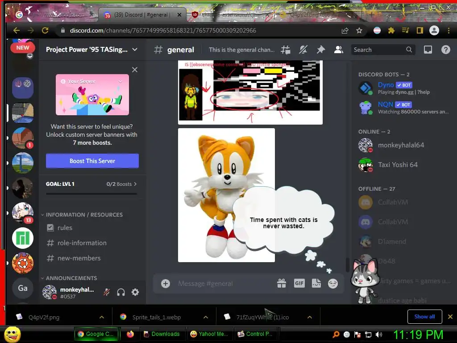Open the Threads icon in channel header

tap(285, 50)
